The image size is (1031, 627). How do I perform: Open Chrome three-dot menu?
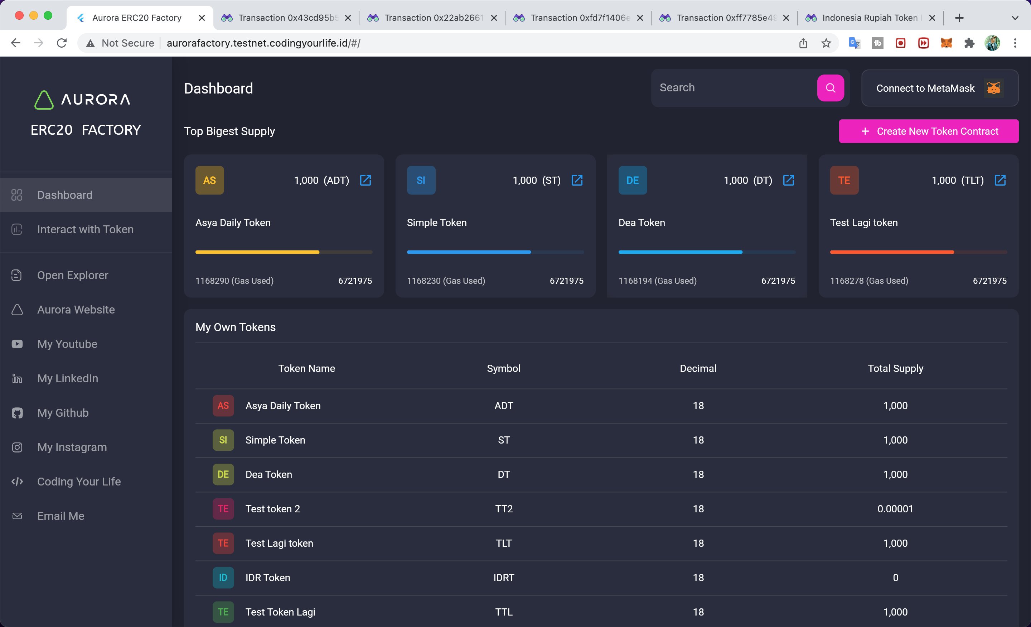pyautogui.click(x=1015, y=43)
